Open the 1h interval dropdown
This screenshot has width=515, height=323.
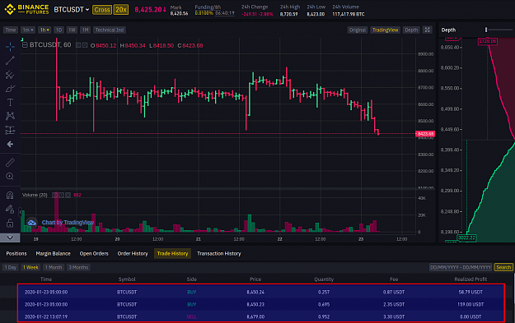(44, 30)
